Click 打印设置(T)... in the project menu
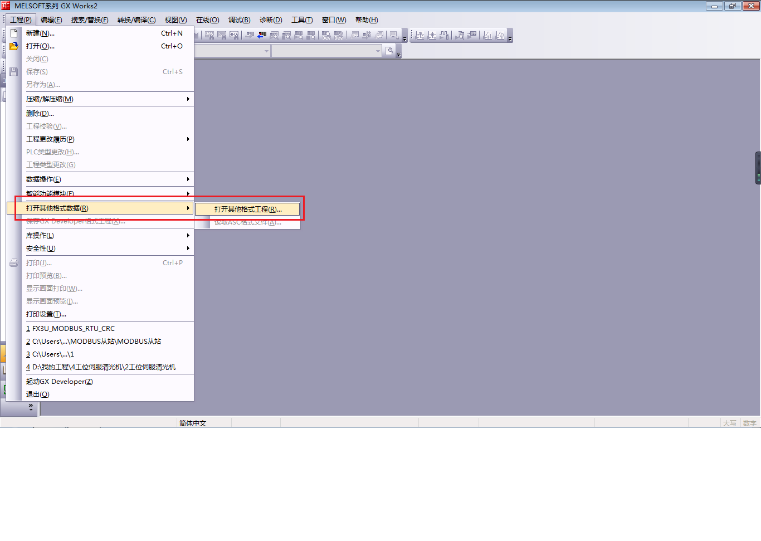 [46, 314]
